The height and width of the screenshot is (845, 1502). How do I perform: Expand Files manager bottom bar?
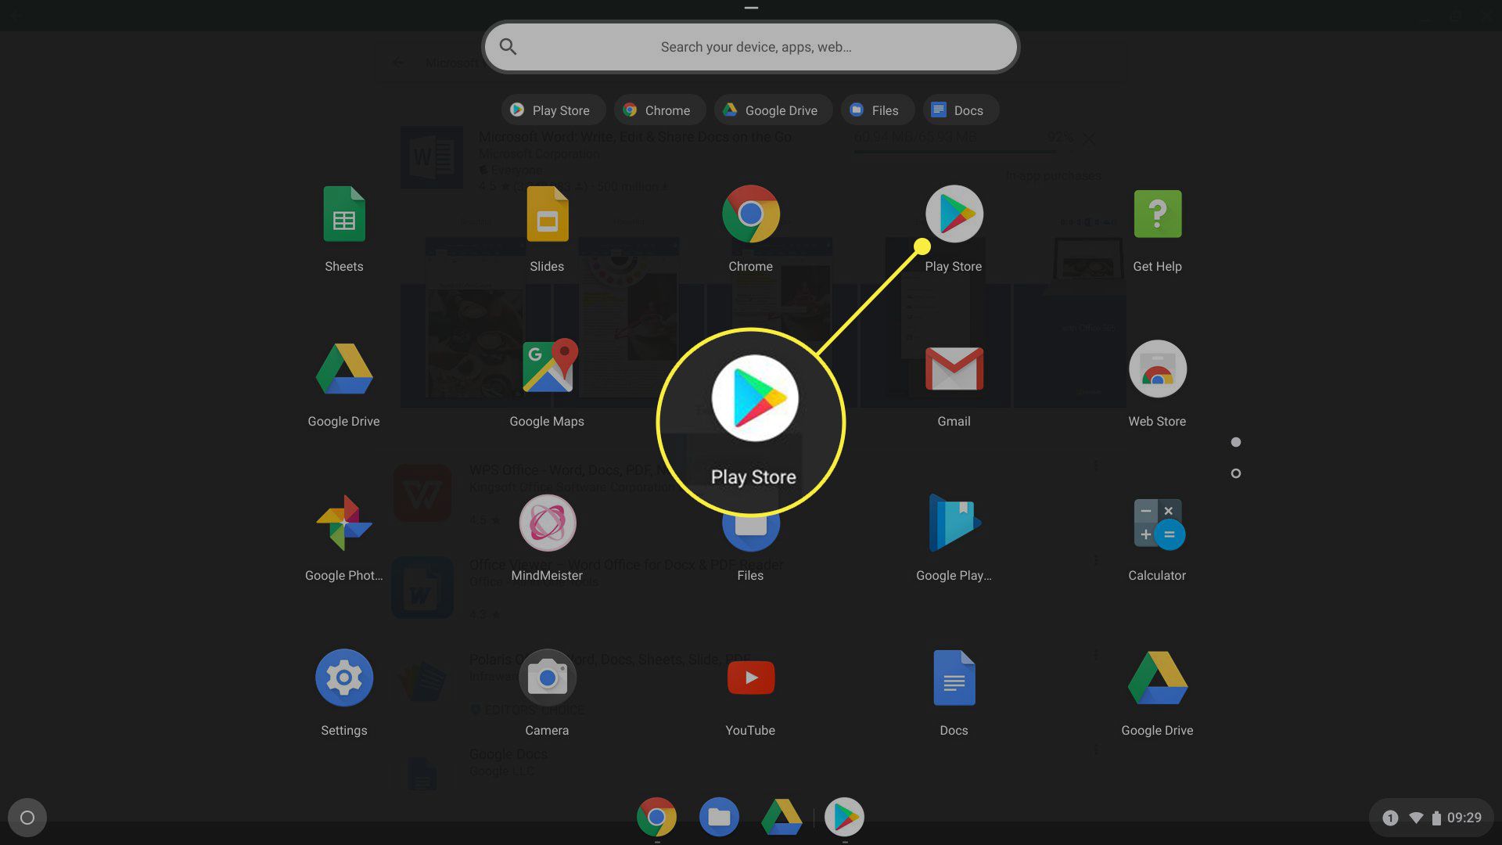point(719,816)
